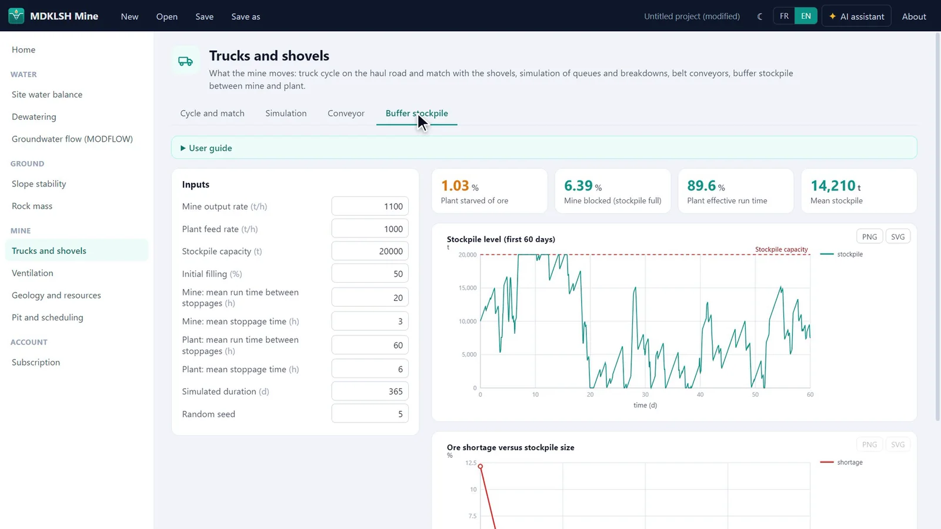
Task: Open Slope stability page
Action: point(76,183)
